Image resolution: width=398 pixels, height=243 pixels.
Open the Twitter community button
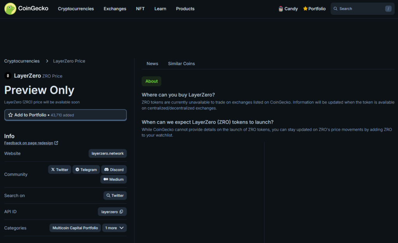point(59,170)
